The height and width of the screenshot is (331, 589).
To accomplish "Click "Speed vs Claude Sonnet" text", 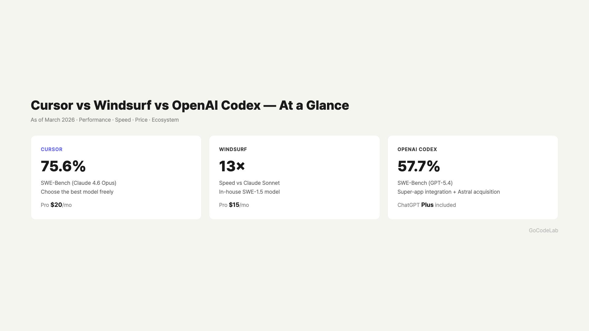I will point(249,183).
